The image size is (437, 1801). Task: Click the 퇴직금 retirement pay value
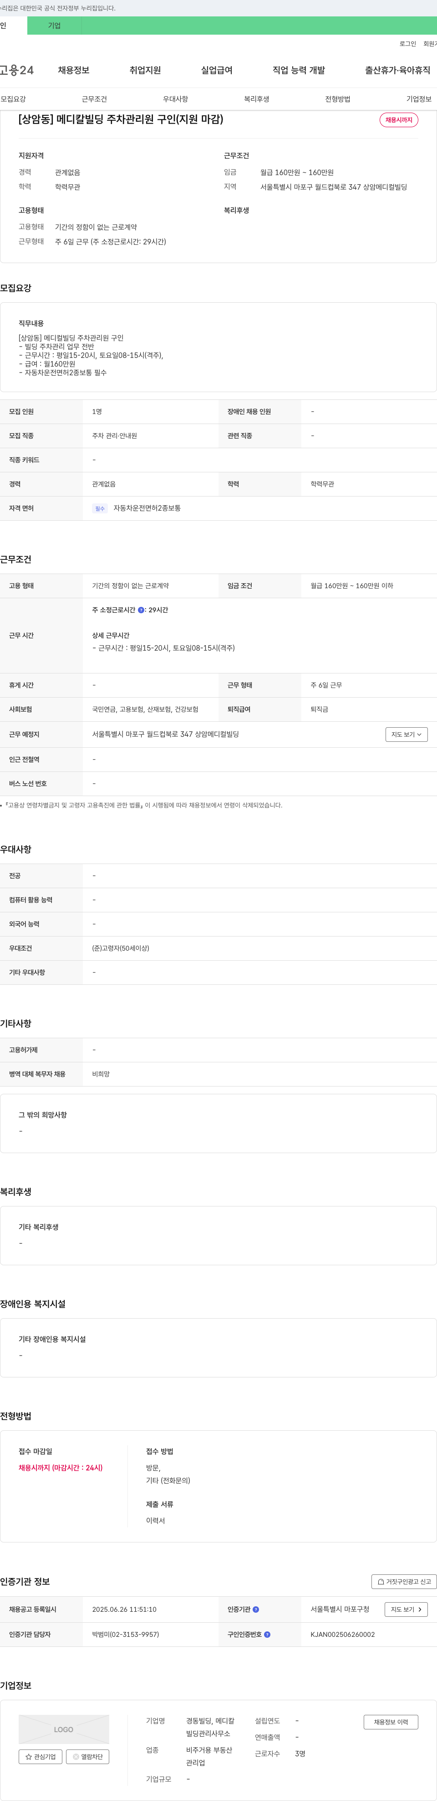(319, 709)
